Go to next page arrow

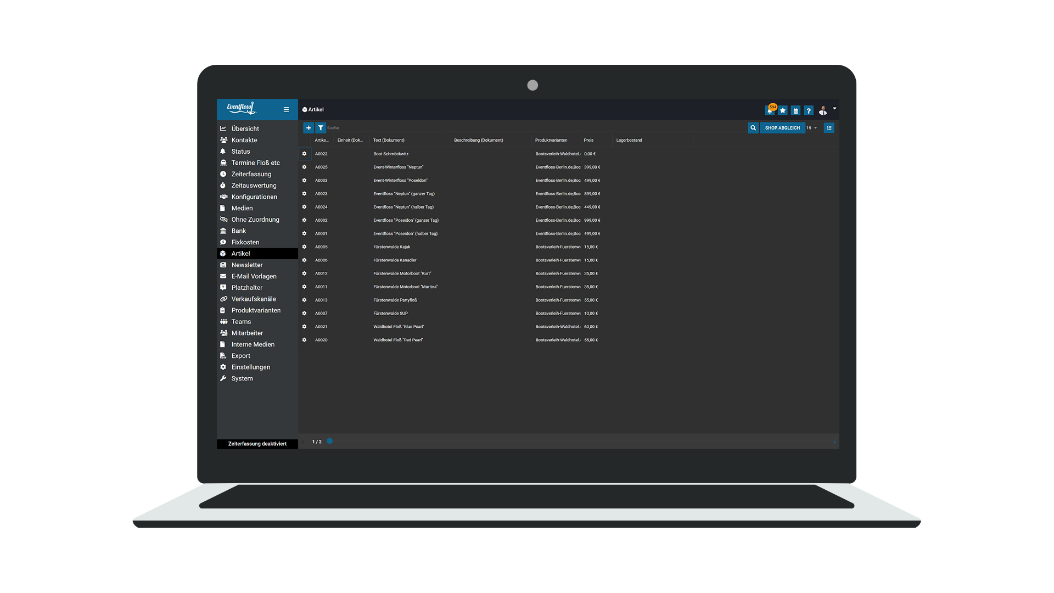834,442
